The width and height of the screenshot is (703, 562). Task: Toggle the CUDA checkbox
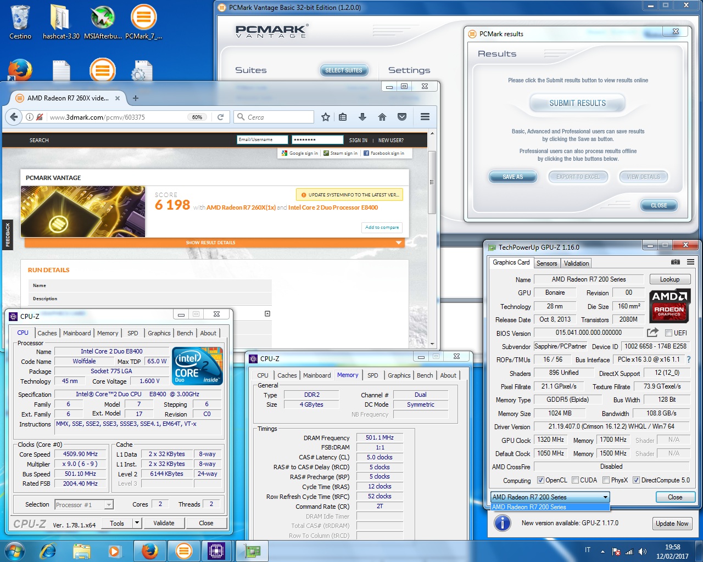pyautogui.click(x=575, y=480)
